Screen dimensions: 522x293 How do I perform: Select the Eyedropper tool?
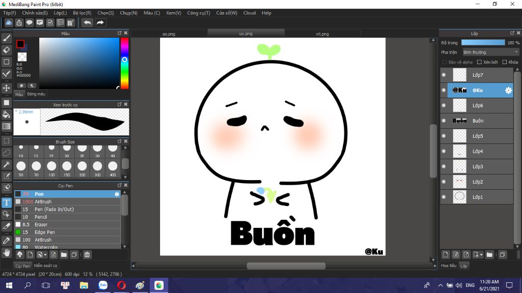click(6, 241)
